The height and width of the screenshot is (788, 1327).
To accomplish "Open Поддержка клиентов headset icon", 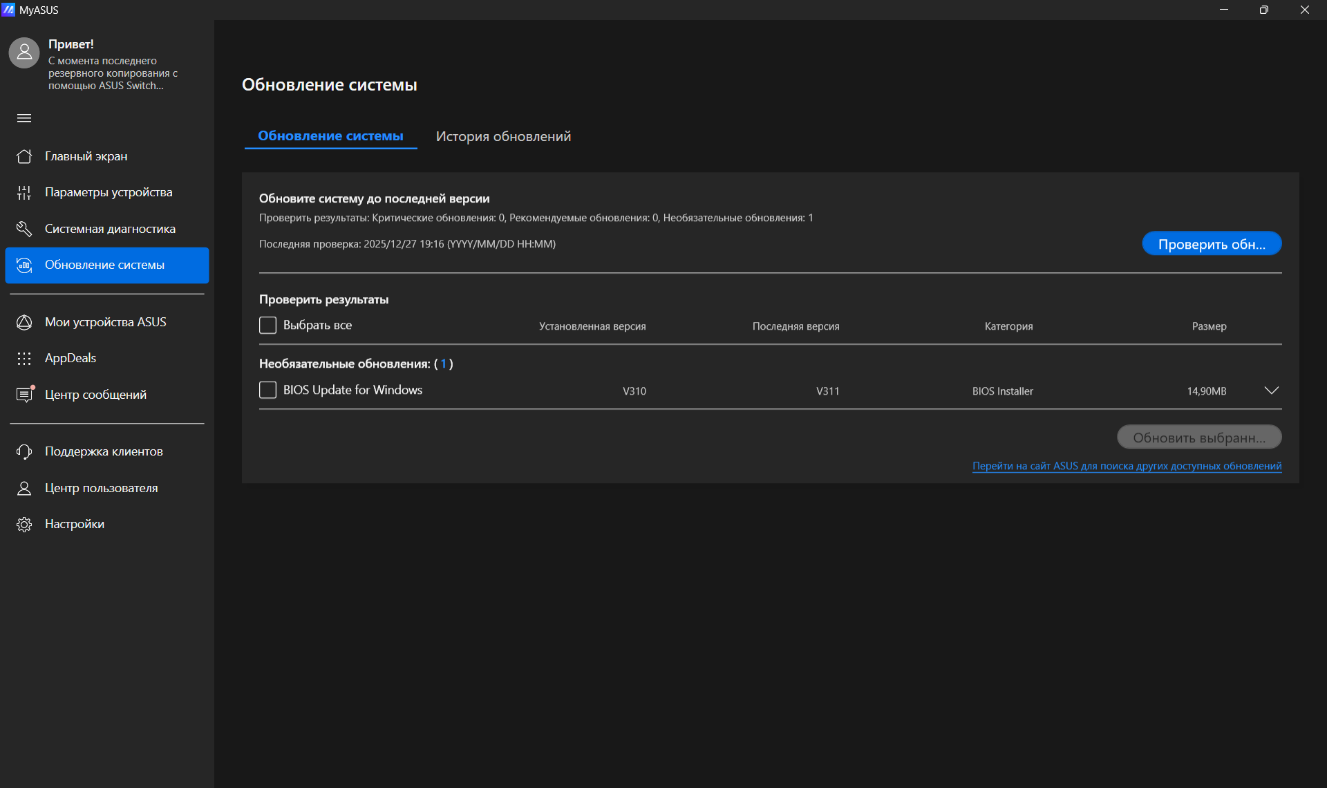I will pyautogui.click(x=24, y=451).
